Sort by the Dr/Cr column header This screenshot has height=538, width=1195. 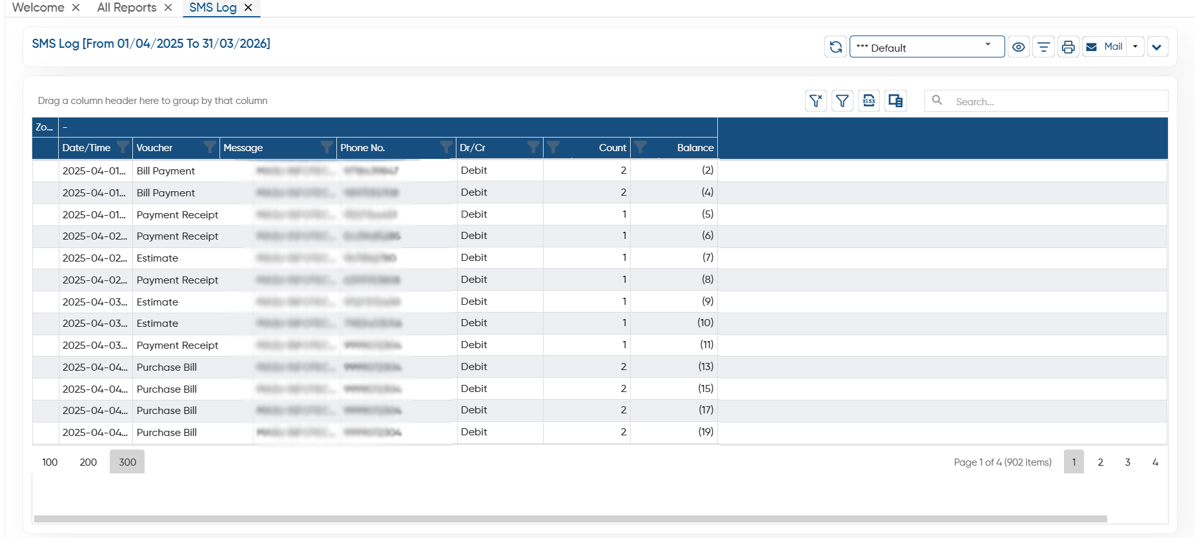point(473,148)
